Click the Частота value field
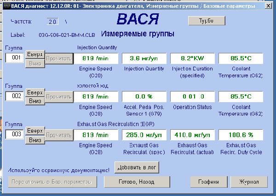Viewport: 276px width, 196px height. tap(52, 22)
